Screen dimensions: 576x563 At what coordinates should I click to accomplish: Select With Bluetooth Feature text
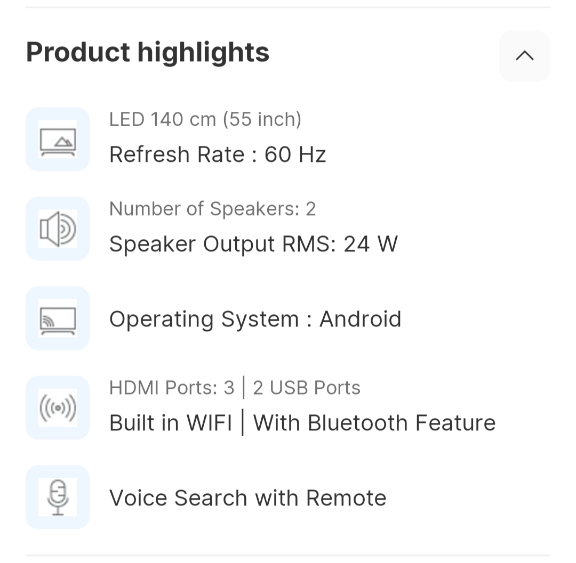coord(374,423)
